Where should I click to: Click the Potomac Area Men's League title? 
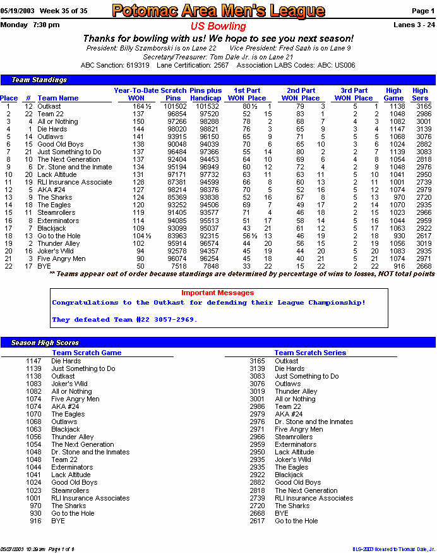(218, 11)
